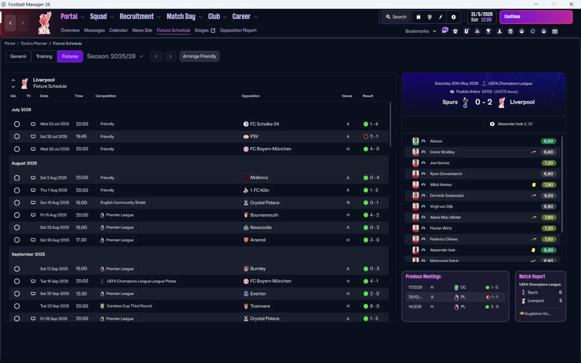Click Alisson's player portrait thumbnail
581x363 pixels.
pos(415,141)
